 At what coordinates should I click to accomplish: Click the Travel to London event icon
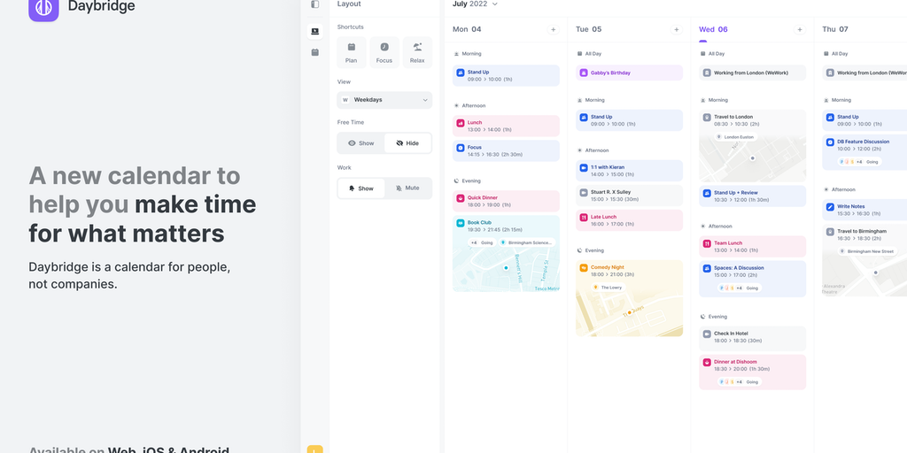click(707, 118)
